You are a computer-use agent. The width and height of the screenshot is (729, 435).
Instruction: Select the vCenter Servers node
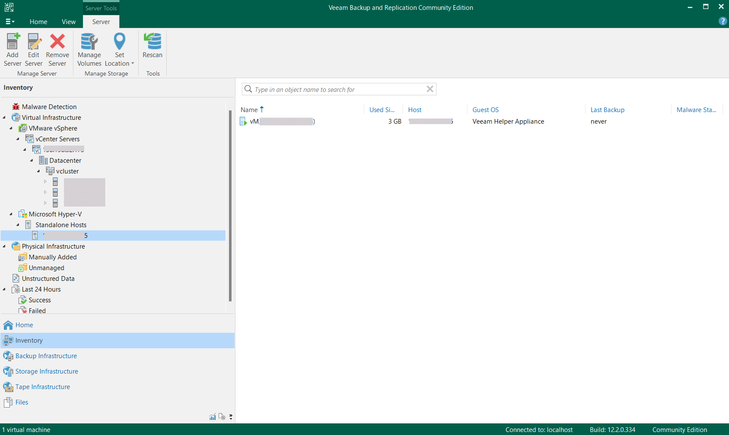click(x=57, y=139)
